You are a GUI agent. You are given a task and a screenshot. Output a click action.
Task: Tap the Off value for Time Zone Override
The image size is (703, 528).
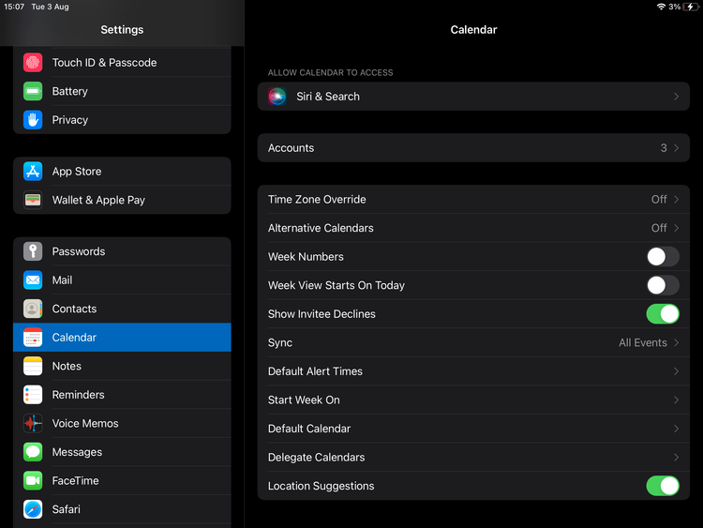[x=659, y=199]
